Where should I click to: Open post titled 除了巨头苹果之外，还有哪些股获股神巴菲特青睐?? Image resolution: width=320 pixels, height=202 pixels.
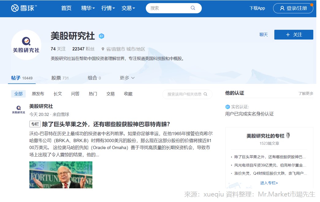click(106, 124)
